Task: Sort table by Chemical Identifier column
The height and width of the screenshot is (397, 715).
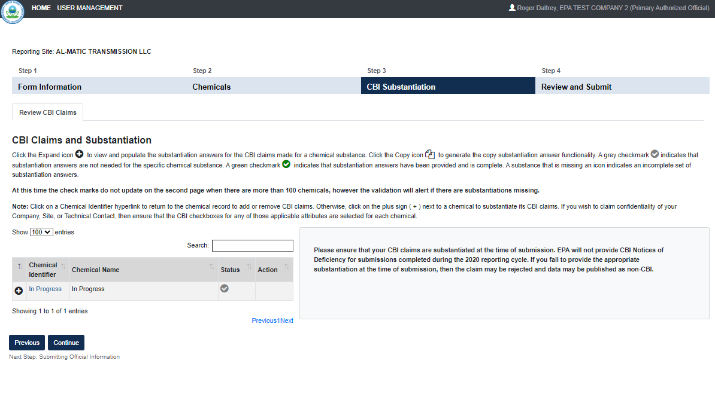Action: (43, 270)
